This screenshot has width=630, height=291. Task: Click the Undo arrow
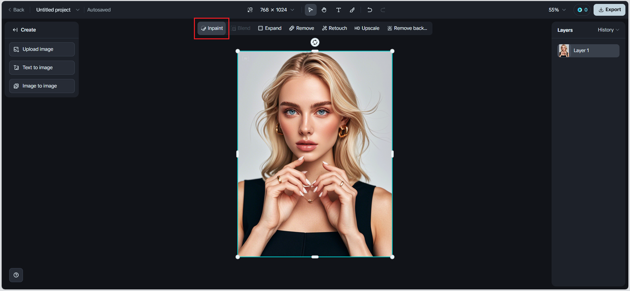tap(370, 10)
